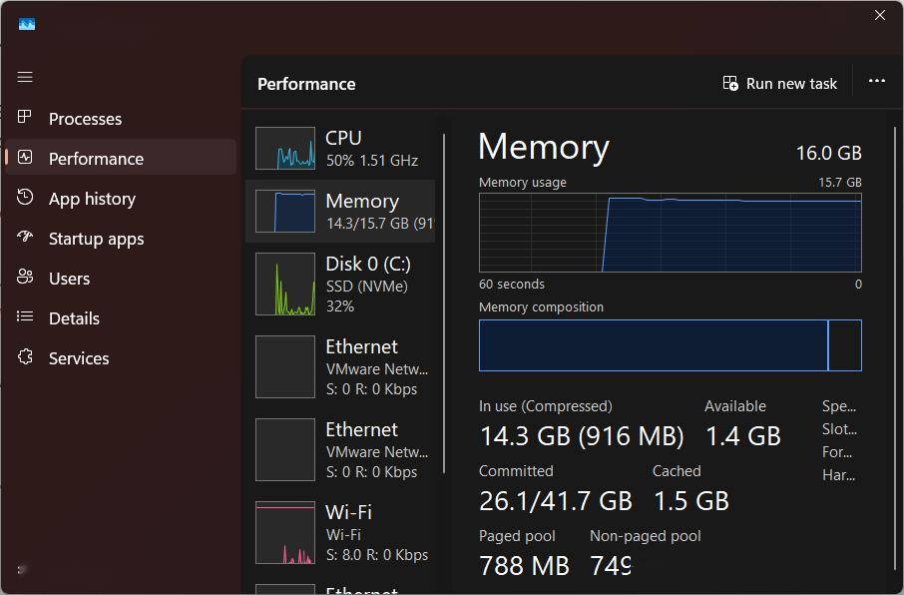Screen dimensions: 904x595
Task: Select the CPU performance graph
Action: coord(285,148)
